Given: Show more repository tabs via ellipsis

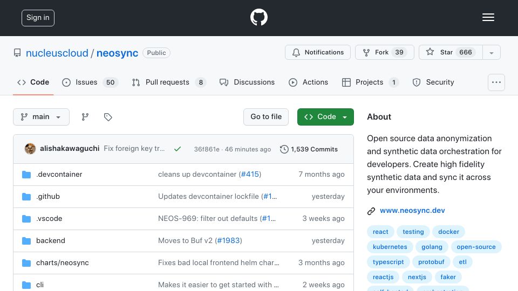Looking at the screenshot, I should tap(496, 82).
